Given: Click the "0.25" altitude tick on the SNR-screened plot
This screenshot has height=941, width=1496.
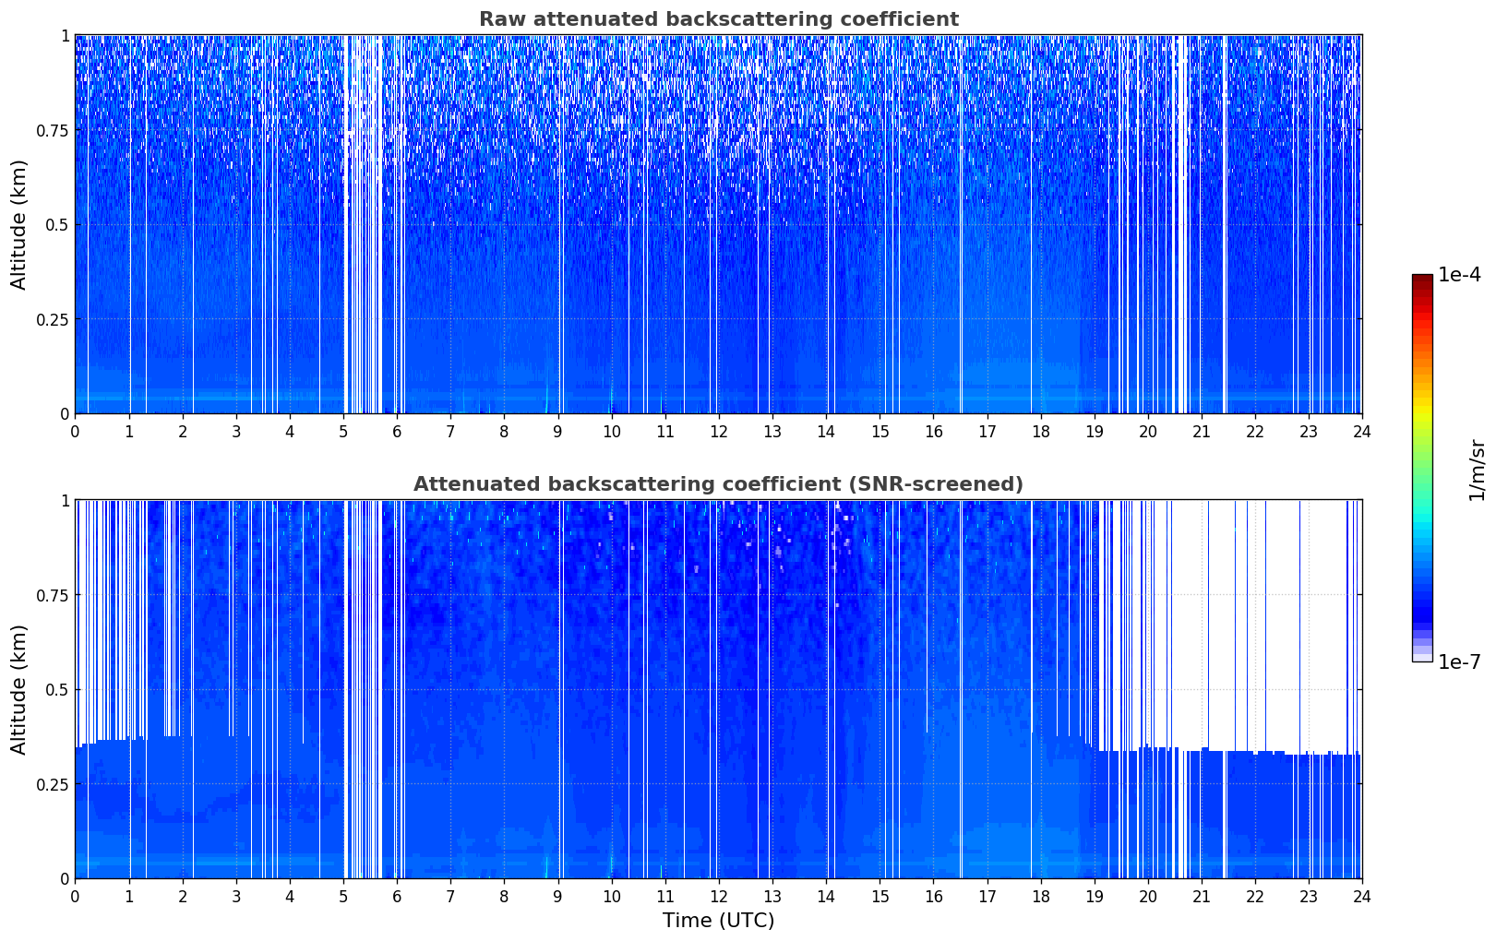Looking at the screenshot, I should coord(54,784).
